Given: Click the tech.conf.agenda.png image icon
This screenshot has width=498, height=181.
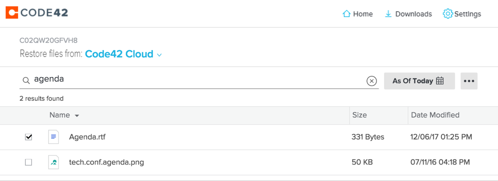Looking at the screenshot, I should (54, 162).
